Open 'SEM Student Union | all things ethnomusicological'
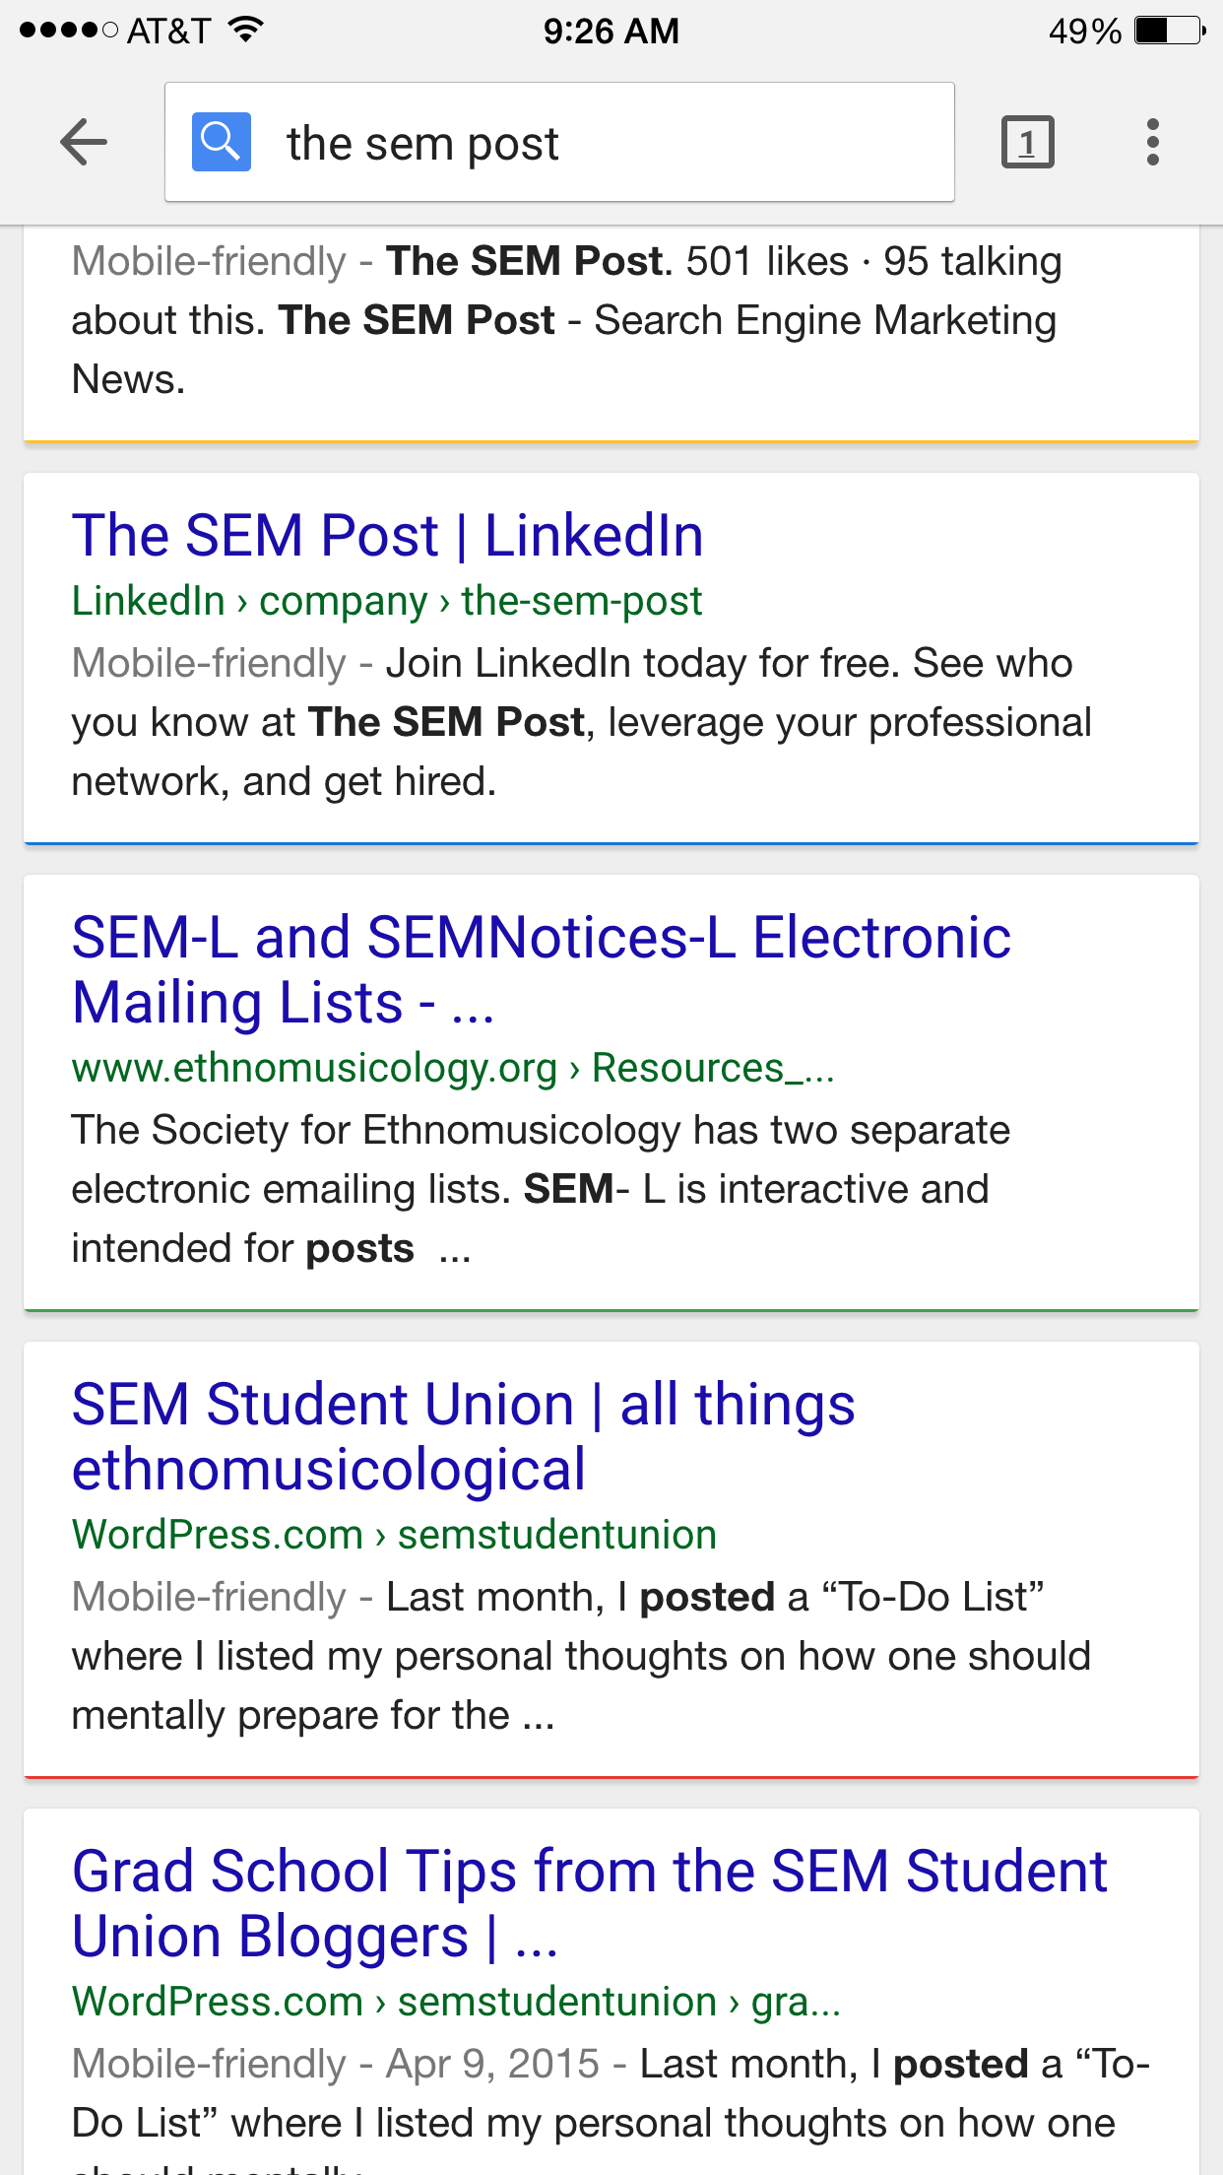Viewport: 1223px width, 2175px height. [463, 1436]
